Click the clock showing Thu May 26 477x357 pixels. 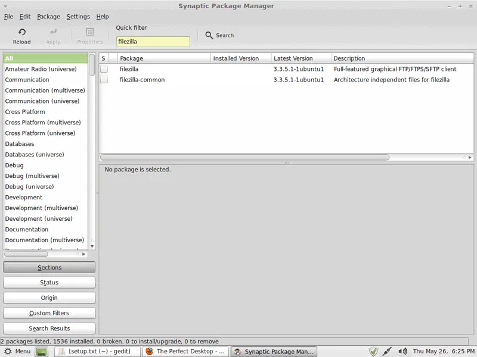[444, 351]
